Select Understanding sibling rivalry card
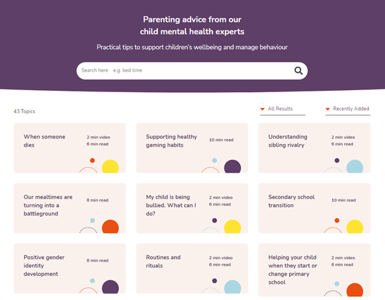This screenshot has height=300, width=385. [314, 148]
